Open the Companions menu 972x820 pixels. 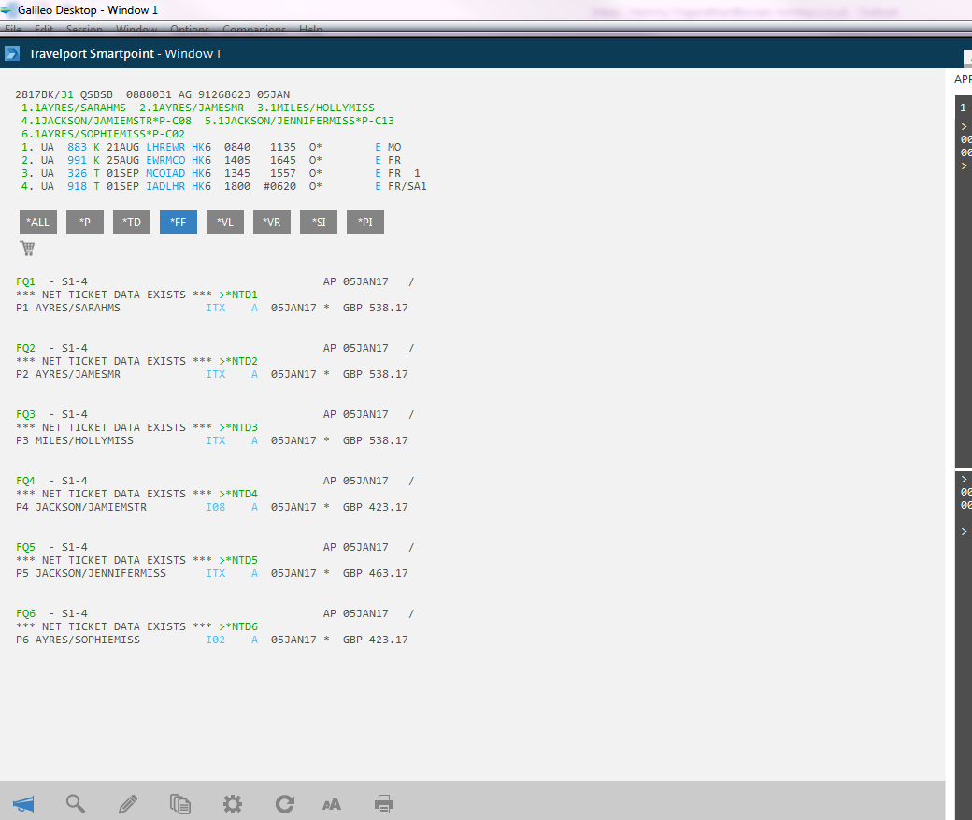[x=254, y=29]
